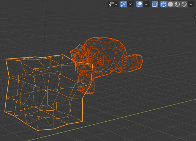The image size is (196, 141).
Task: Expand the gizmo options dropdown arrow
Action: click(130, 4)
